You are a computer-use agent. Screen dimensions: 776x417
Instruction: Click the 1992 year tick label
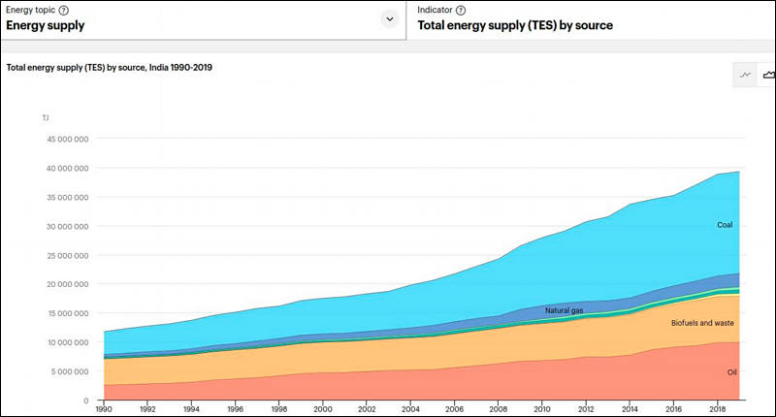coord(147,409)
